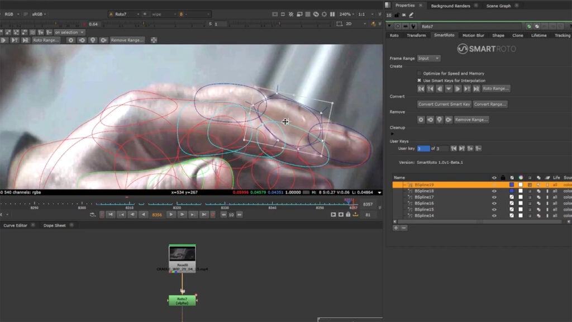Click second remove icon in Properties Remove section

click(x=431, y=120)
